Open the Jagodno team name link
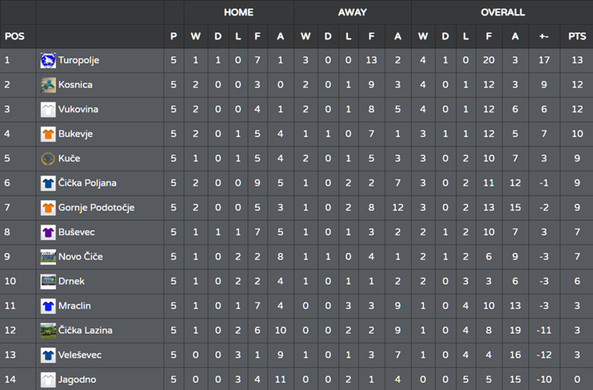This screenshot has width=593, height=390. click(x=77, y=380)
